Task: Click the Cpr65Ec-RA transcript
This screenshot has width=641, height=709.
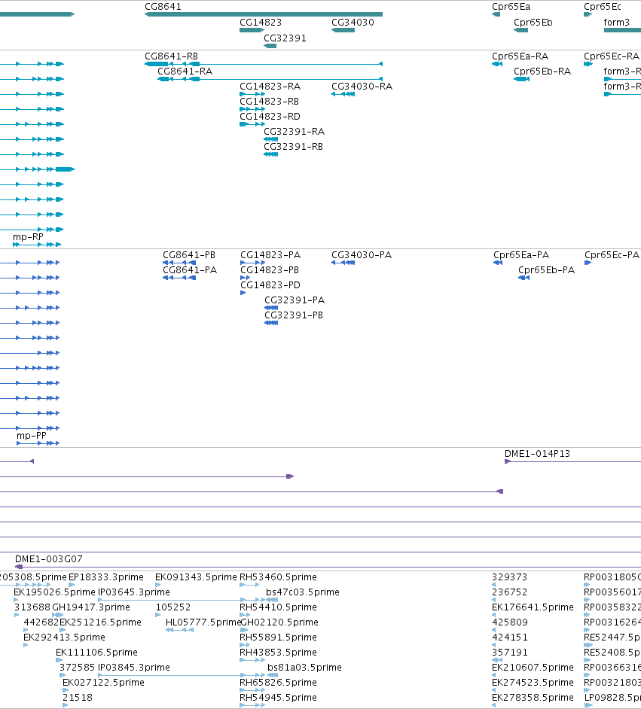Action: pyautogui.click(x=588, y=64)
